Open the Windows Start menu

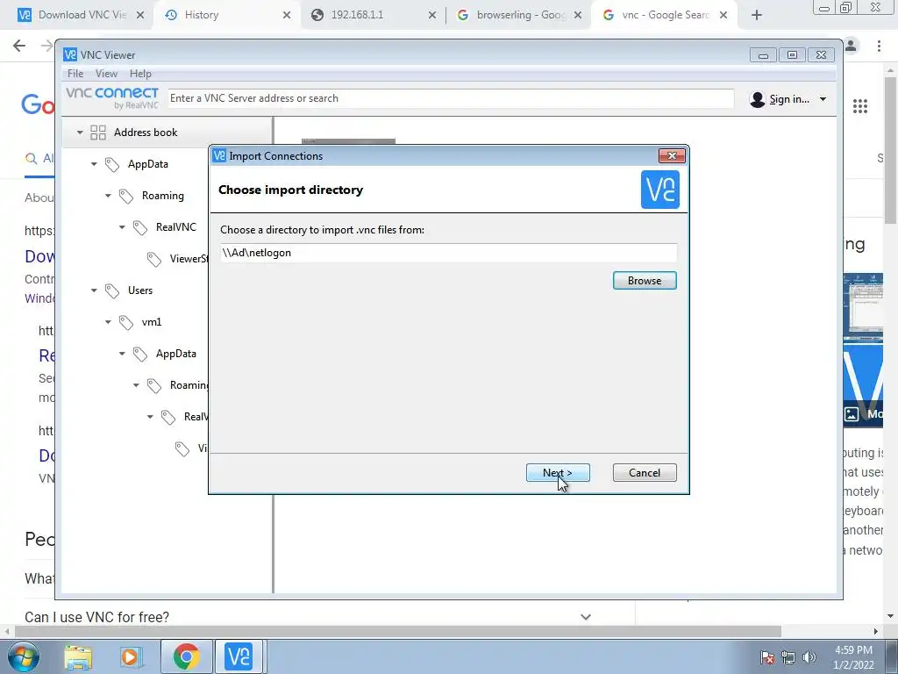pos(24,656)
